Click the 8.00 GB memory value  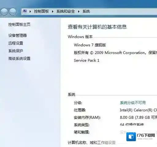point(138,118)
